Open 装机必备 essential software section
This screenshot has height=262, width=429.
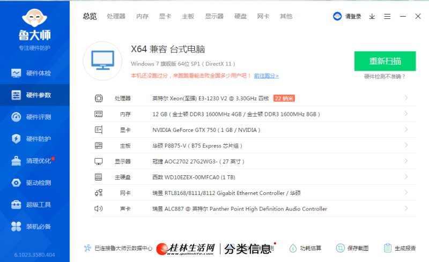coord(34,227)
